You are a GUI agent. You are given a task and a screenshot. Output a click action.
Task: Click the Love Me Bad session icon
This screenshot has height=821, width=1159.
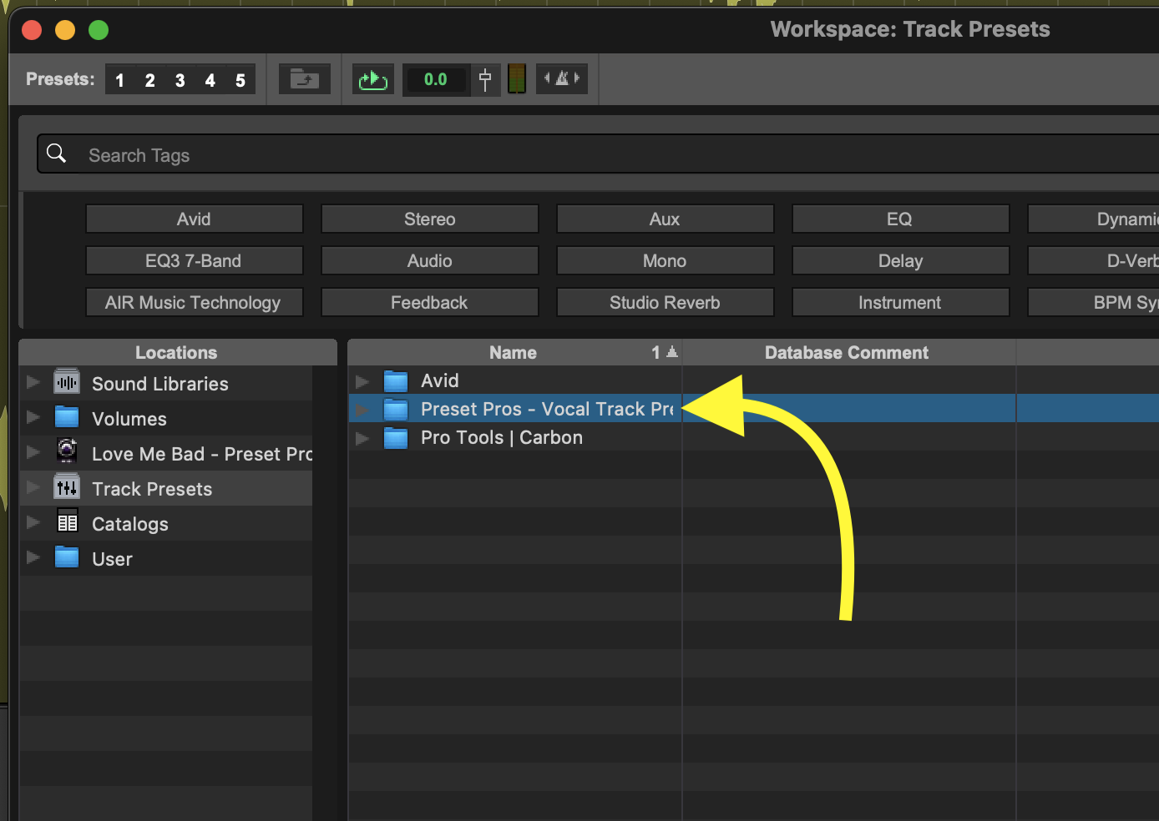coord(67,451)
